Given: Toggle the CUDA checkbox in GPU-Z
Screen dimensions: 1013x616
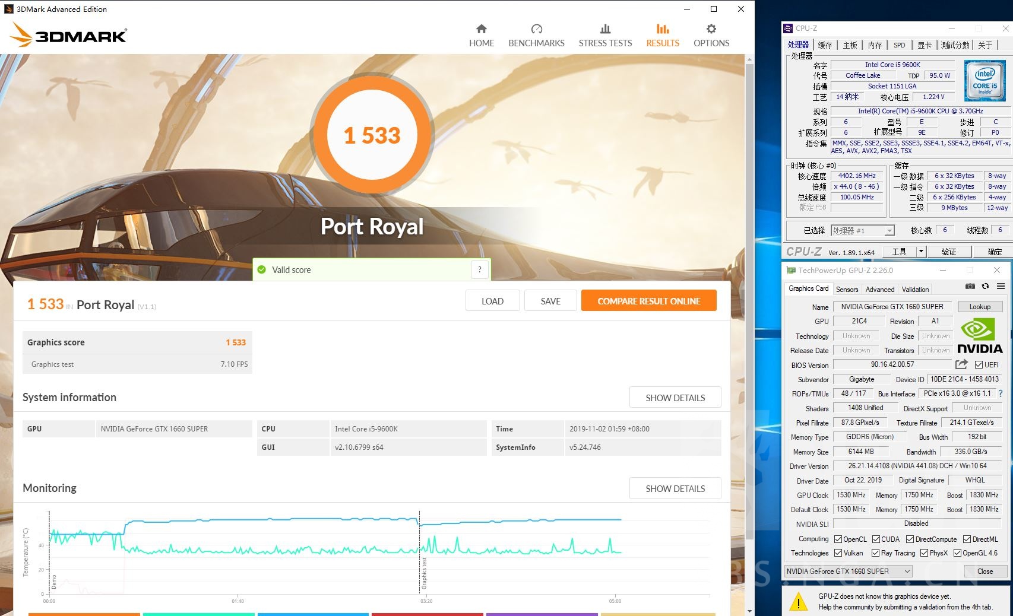Looking at the screenshot, I should pyautogui.click(x=876, y=539).
